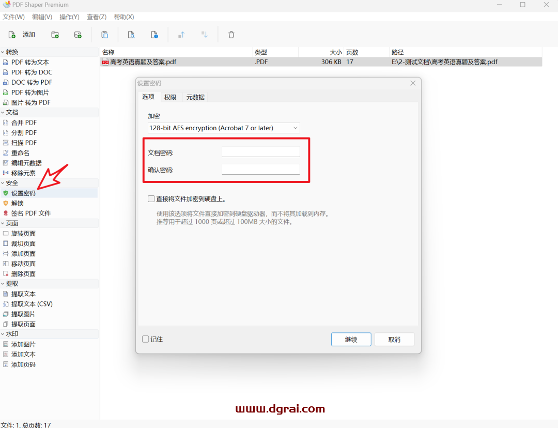The image size is (558, 428).
Task: Collapse the 页面 section
Action: (3, 223)
